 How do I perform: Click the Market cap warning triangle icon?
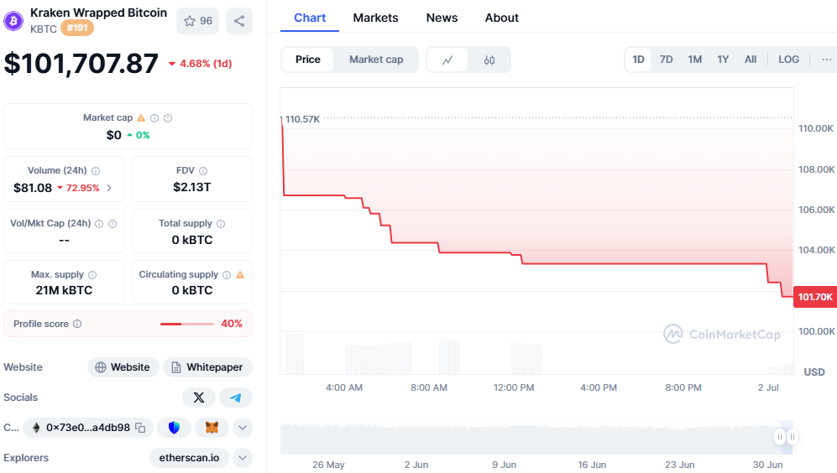click(x=141, y=118)
